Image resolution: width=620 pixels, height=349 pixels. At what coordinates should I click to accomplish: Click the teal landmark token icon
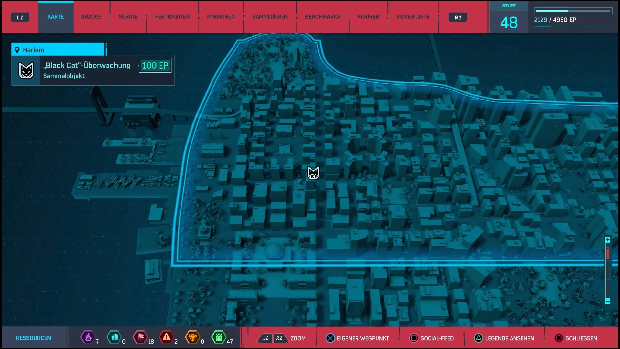pyautogui.click(x=114, y=337)
